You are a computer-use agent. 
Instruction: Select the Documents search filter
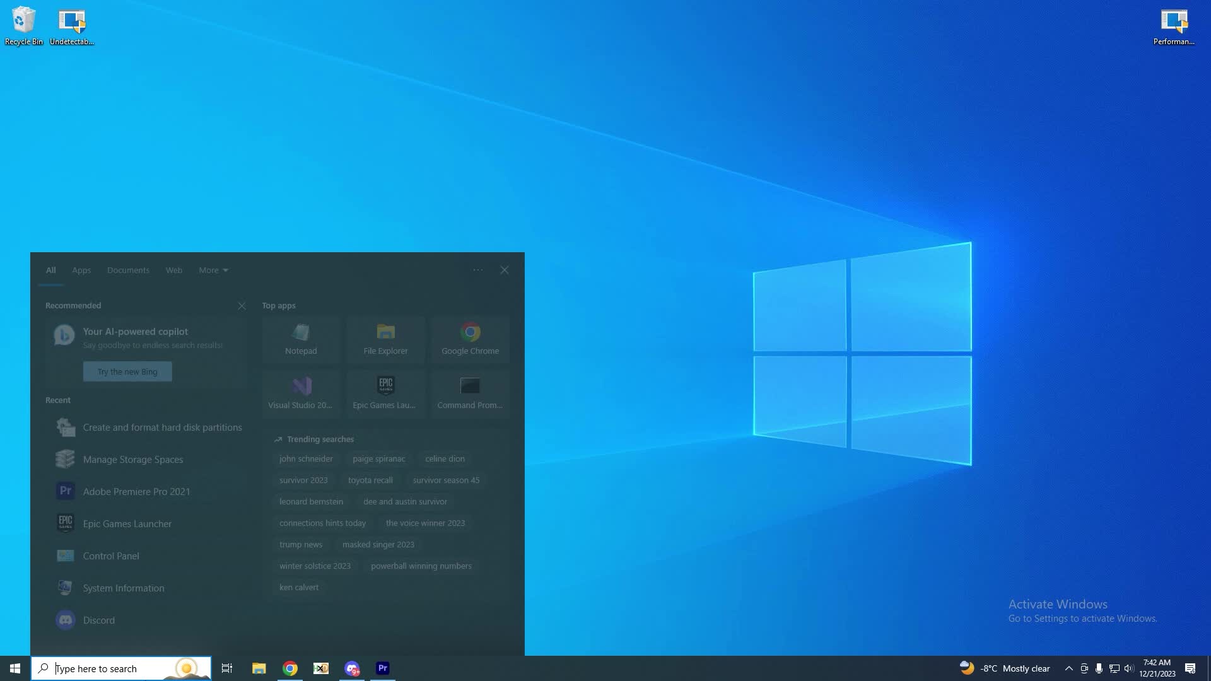click(128, 270)
